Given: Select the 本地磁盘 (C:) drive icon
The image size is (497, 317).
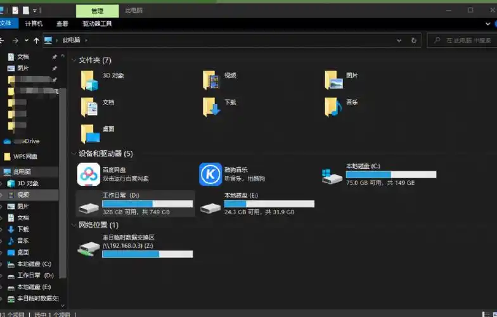Looking at the screenshot, I should pos(332,176).
